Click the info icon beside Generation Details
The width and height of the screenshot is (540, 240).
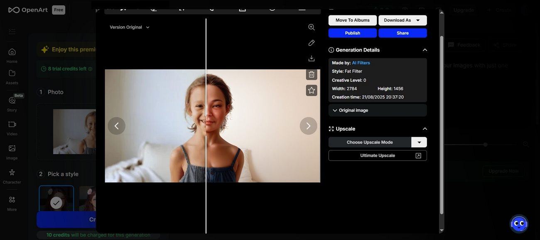click(331, 50)
